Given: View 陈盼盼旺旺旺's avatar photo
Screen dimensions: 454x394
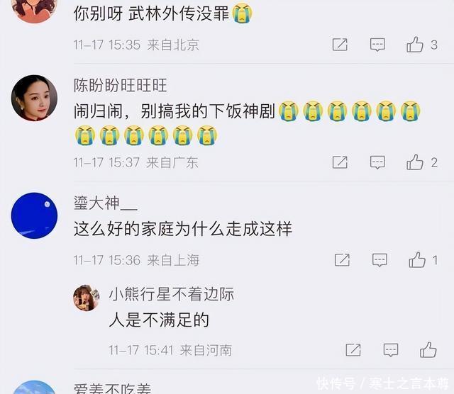Looking at the screenshot, I should click(x=34, y=98).
